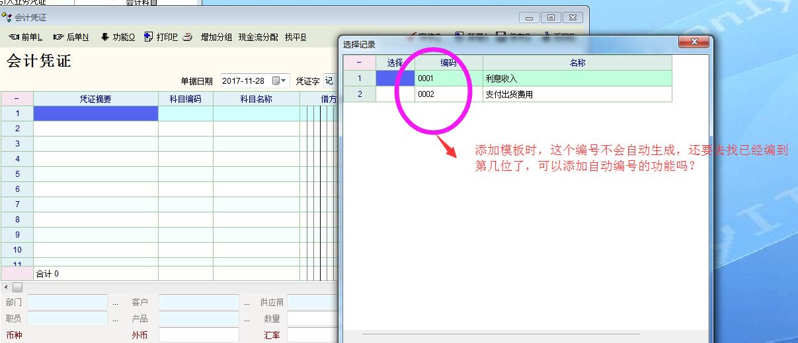Click the 打印P print icon
The height and width of the screenshot is (343, 798).
(148, 37)
